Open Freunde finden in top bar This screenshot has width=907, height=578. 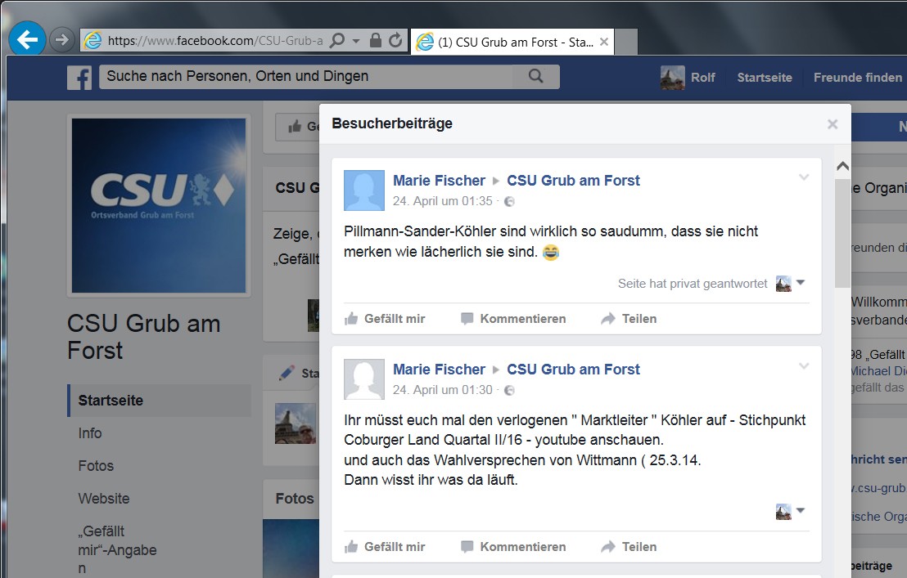[858, 78]
